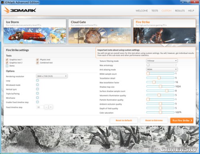Uncheck the Graphics test 1 checkbox
The height and width of the screenshot is (154, 200).
tap(7, 59)
